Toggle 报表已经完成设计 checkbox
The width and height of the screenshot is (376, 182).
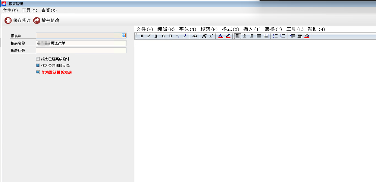(x=38, y=59)
